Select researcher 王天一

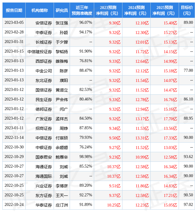pyautogui.click(x=62, y=196)
